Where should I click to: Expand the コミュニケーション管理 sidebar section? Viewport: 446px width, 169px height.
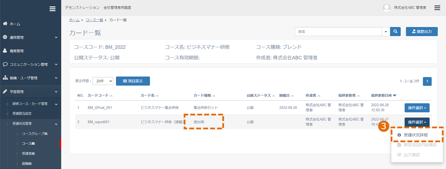(56, 64)
